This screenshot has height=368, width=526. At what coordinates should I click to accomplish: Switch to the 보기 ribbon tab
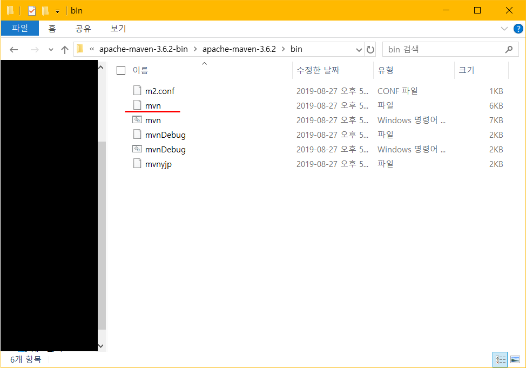118,29
